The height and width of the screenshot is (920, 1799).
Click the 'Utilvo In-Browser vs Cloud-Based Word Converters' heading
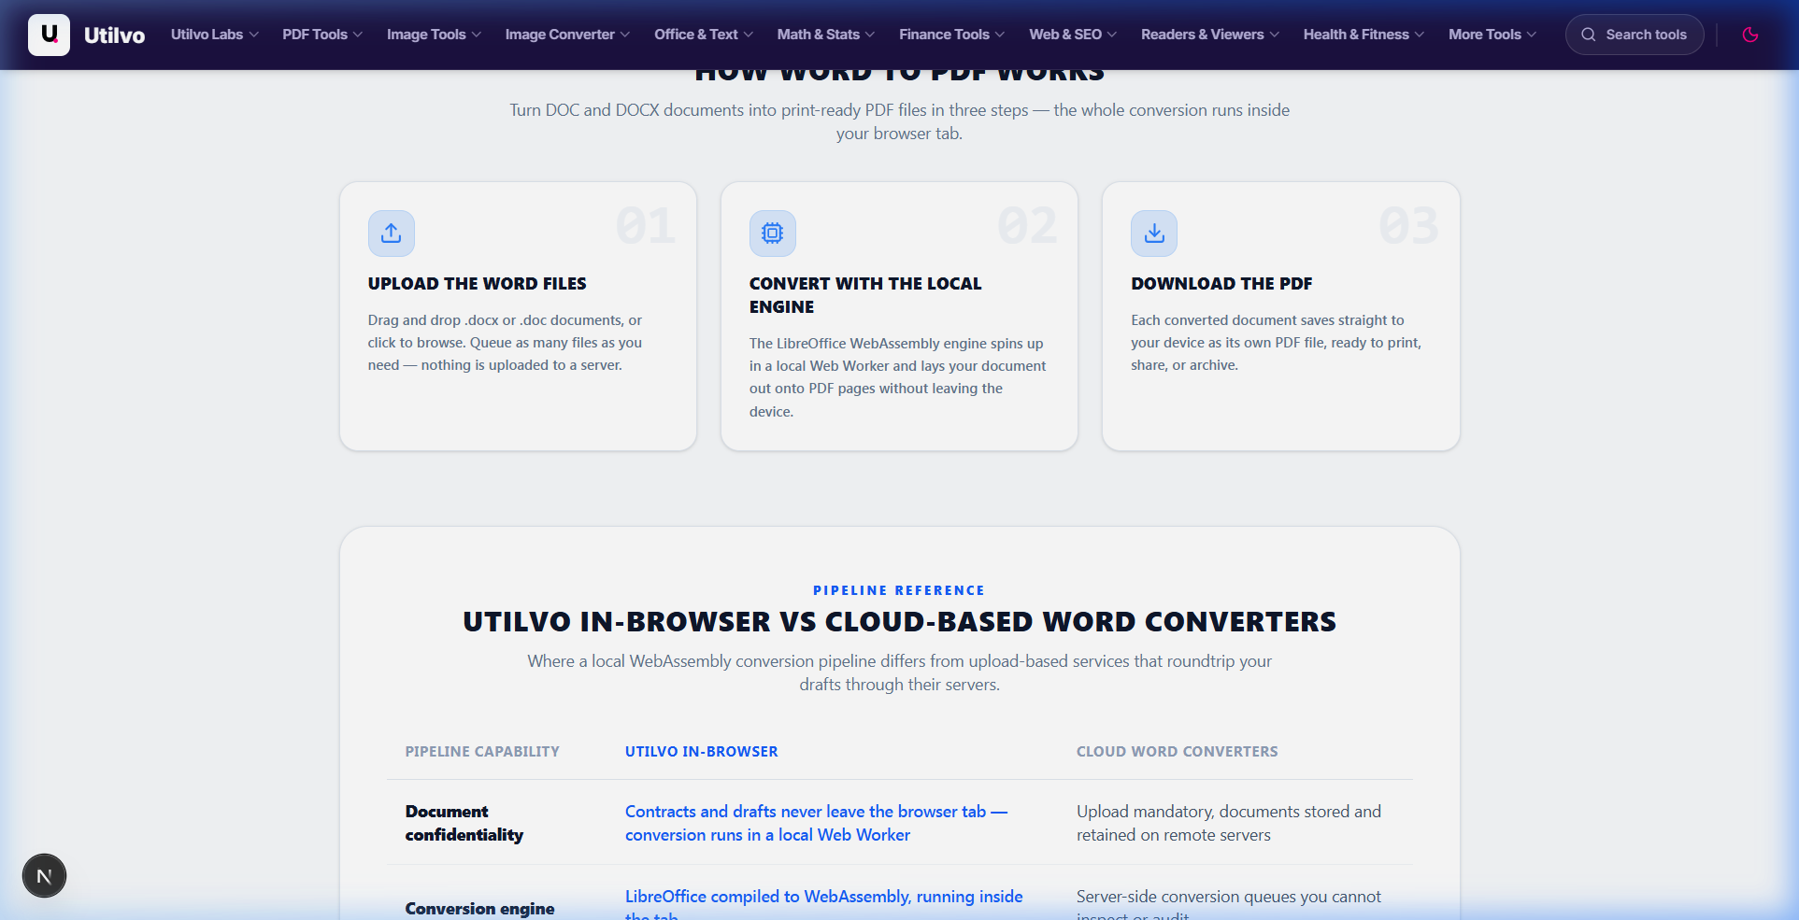point(900,622)
